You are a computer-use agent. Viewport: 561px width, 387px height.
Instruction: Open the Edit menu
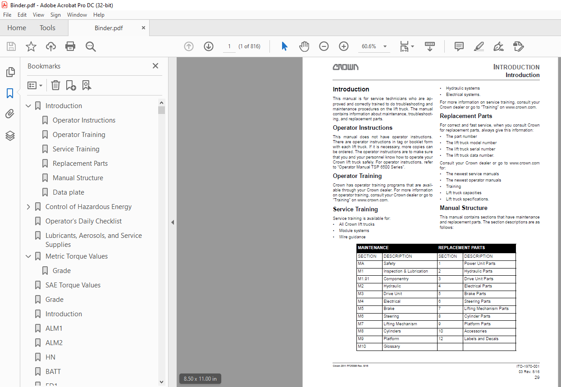[22, 14]
